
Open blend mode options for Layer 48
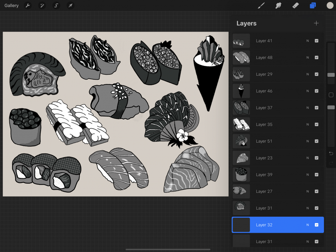pos(307,58)
